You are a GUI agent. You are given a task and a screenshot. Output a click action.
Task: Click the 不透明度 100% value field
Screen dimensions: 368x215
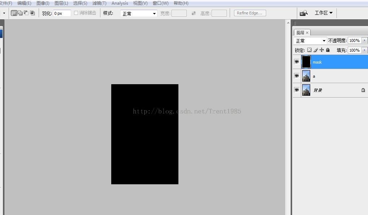point(355,40)
